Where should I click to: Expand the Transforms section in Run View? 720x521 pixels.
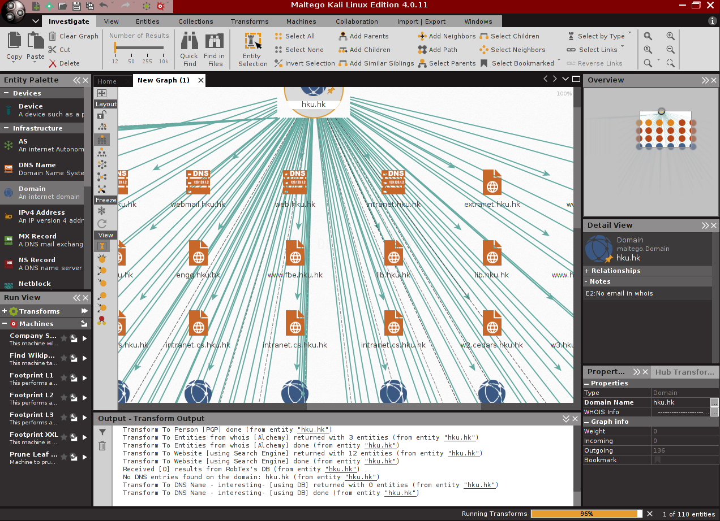pos(5,311)
